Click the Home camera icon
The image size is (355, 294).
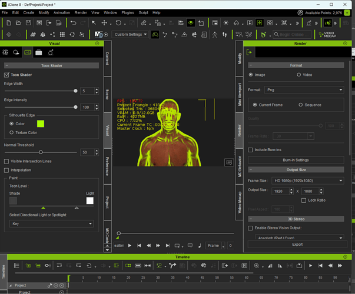coord(236,23)
